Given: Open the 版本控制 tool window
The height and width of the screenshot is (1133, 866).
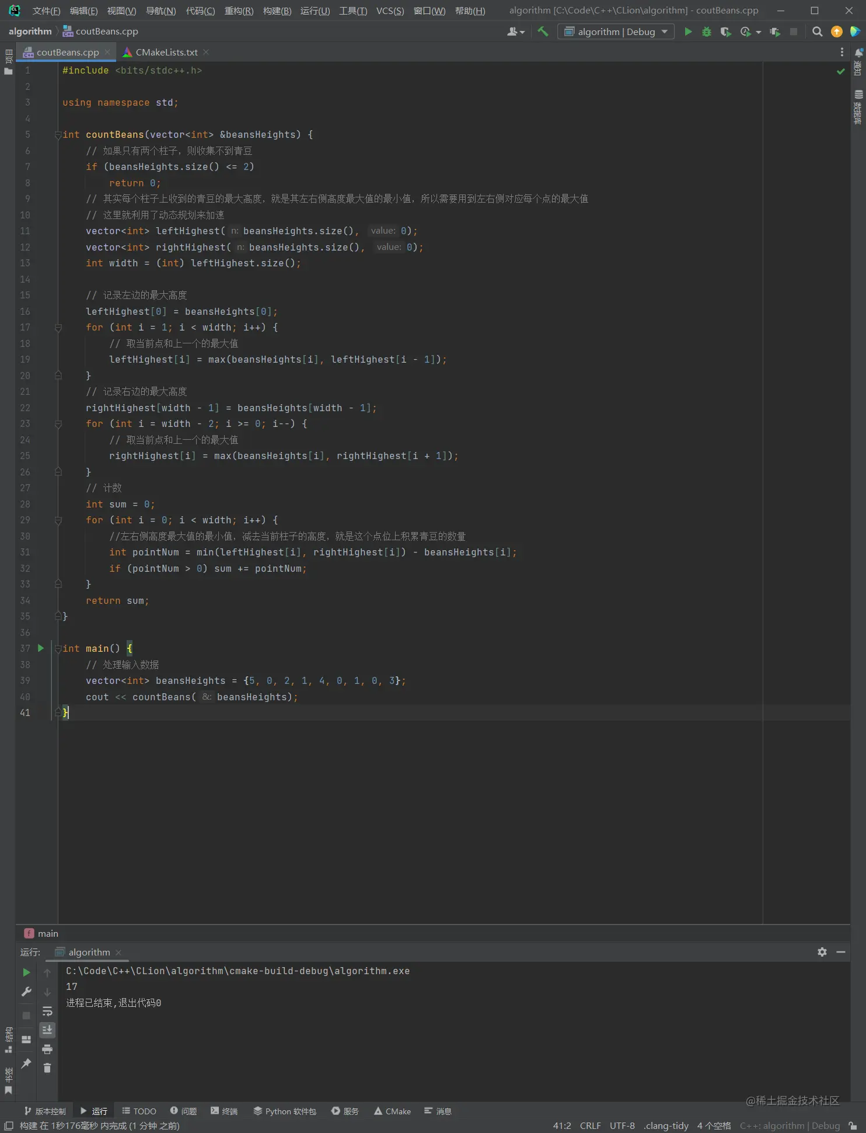Looking at the screenshot, I should pos(45,1111).
